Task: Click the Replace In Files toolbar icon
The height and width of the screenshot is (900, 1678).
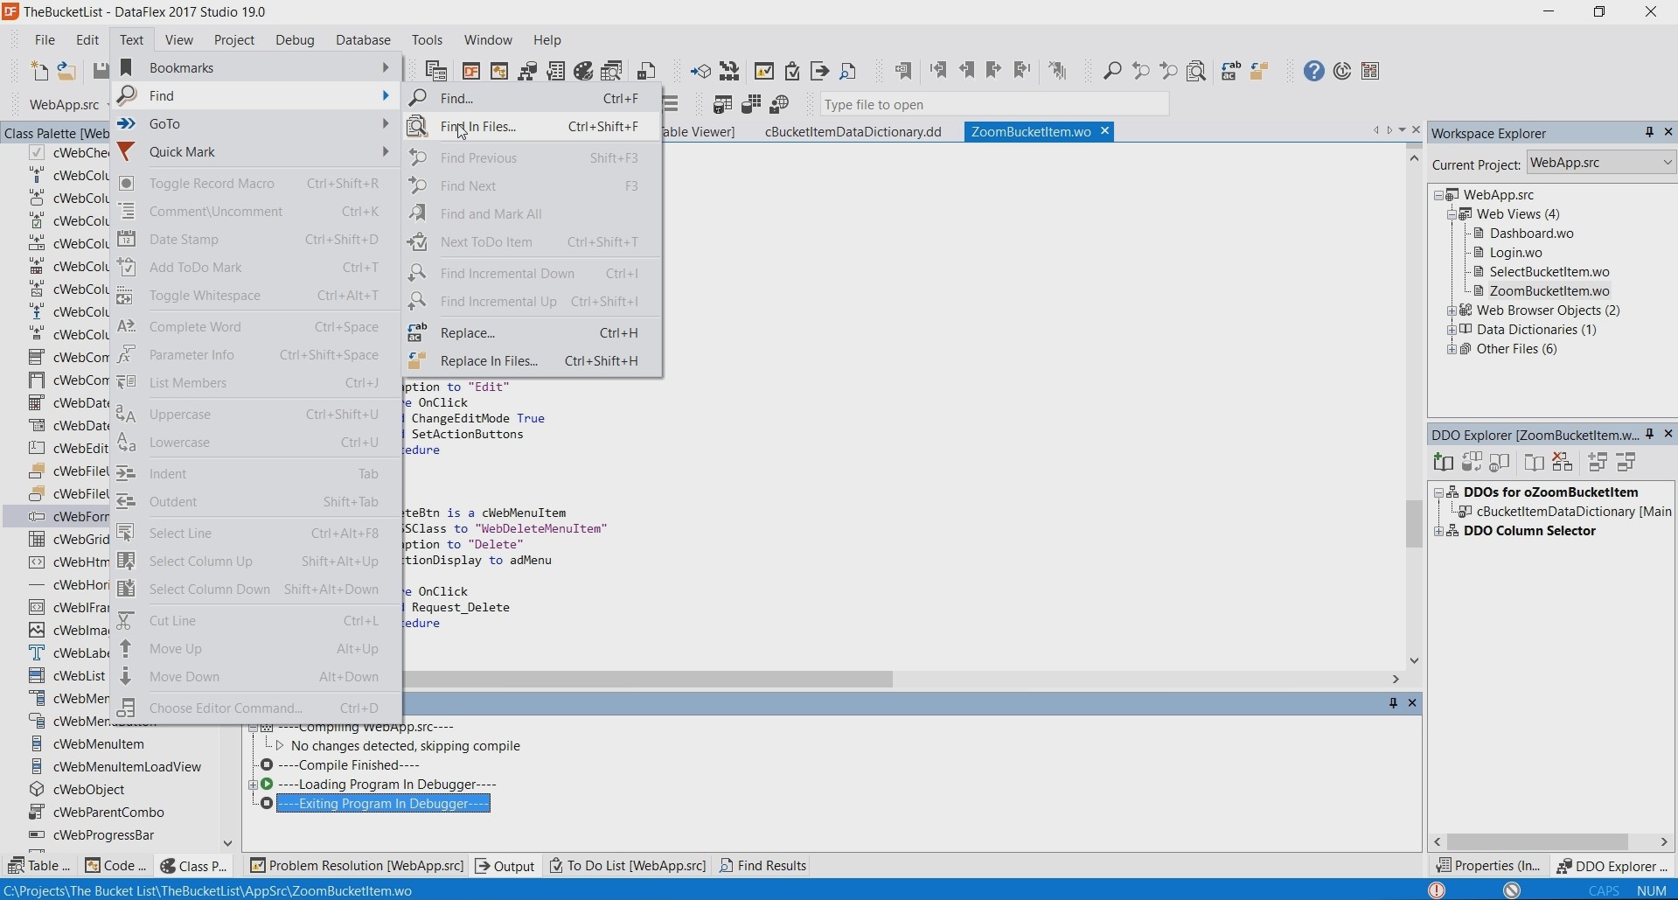Action: click(1259, 71)
